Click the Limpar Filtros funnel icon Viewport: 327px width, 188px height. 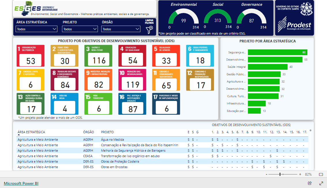[149, 30]
